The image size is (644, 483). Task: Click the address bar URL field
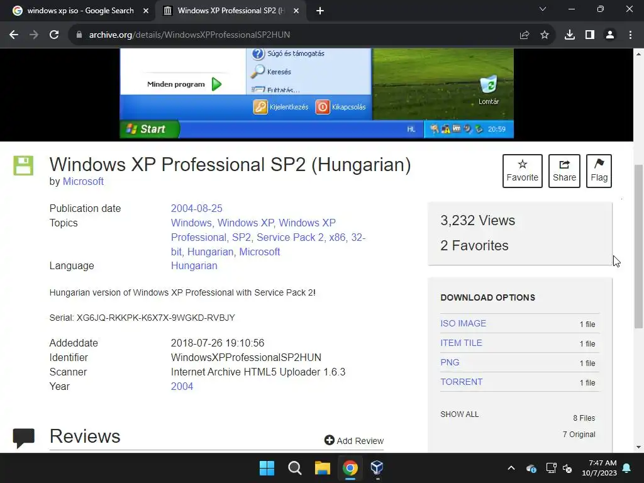[287, 35]
